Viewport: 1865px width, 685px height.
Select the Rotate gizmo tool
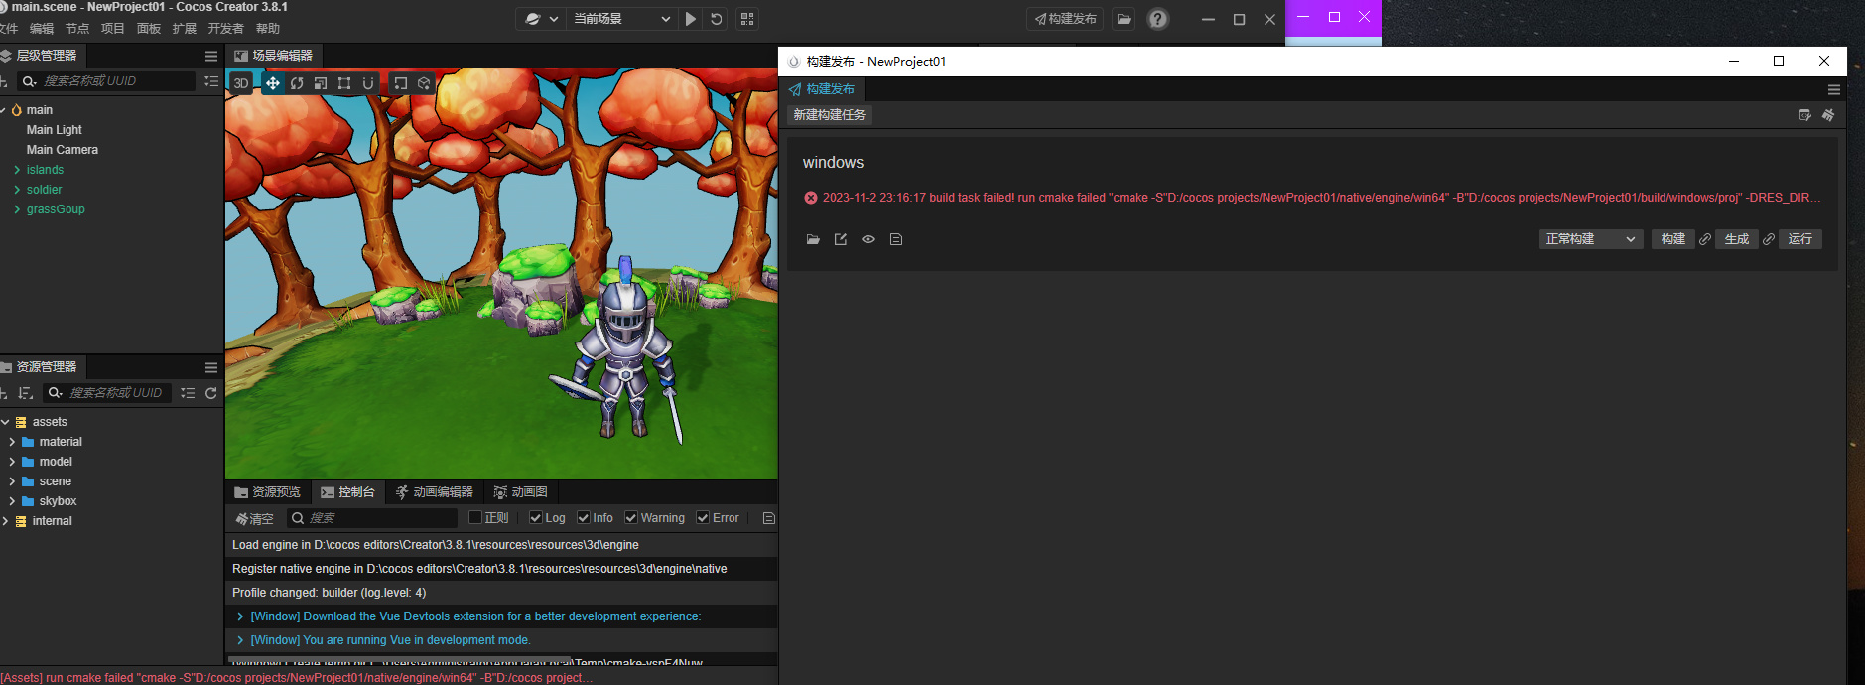[x=297, y=83]
